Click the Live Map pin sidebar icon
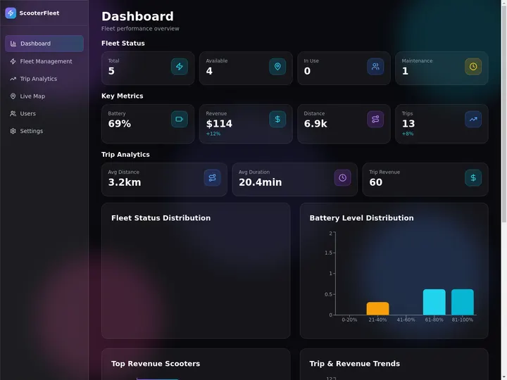This screenshot has height=380, width=507. 13,96
